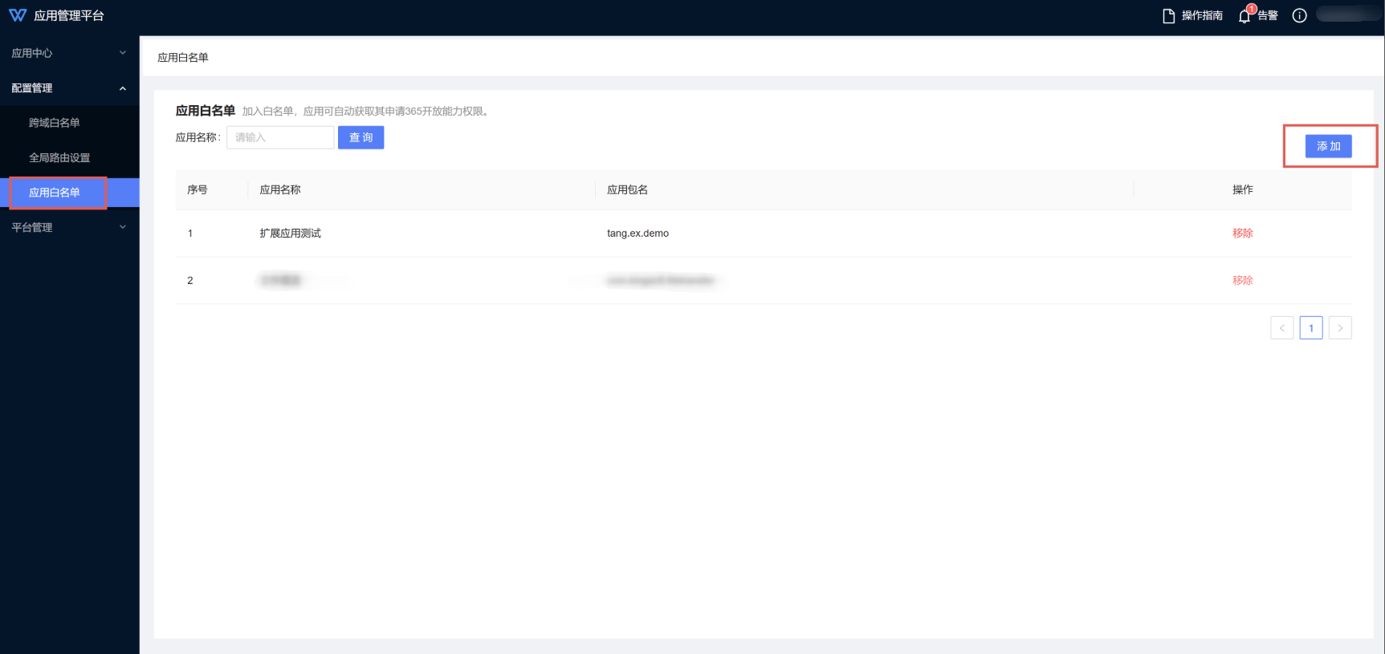Click the 添加 button to add app
The height and width of the screenshot is (654, 1385).
1328,146
